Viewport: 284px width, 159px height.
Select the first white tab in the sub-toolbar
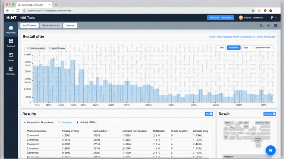29,25
